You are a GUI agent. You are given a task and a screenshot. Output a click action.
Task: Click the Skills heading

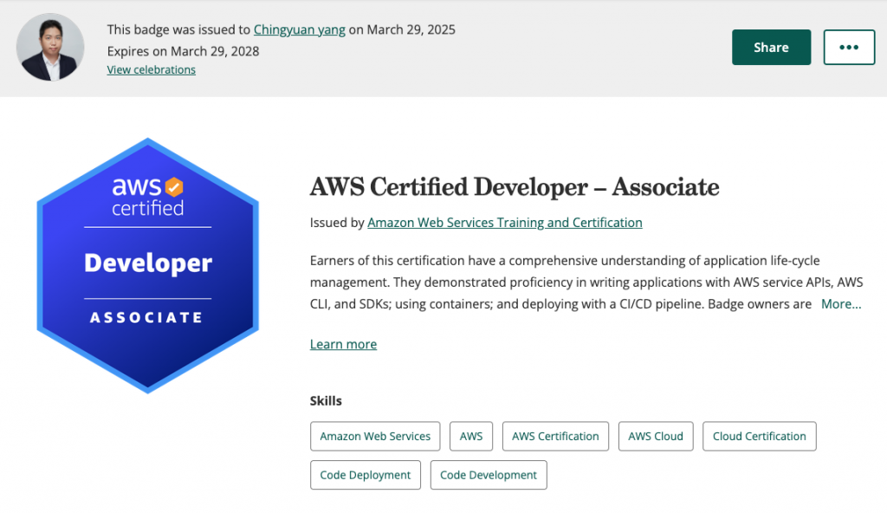coord(326,401)
